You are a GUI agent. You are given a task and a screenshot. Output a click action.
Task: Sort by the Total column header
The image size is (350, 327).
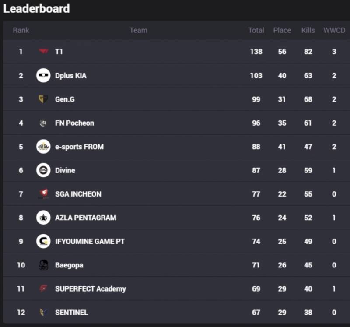coord(256,30)
